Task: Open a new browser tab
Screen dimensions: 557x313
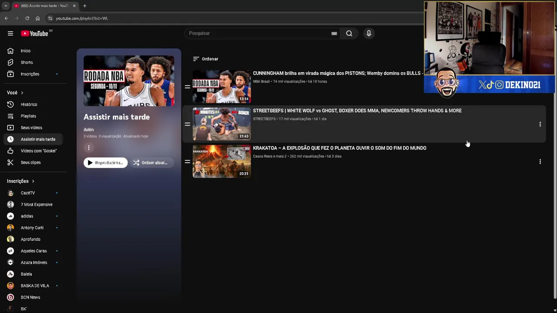Action: [x=84, y=6]
